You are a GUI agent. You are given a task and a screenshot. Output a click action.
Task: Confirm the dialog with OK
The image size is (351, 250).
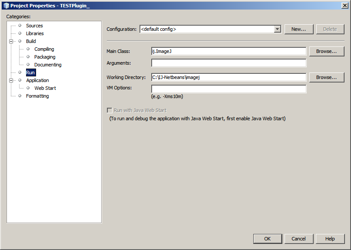click(x=267, y=239)
